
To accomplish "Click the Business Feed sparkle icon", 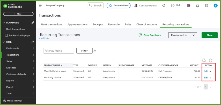I will [110, 5].
